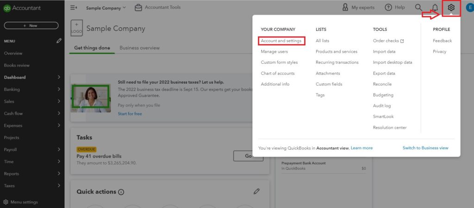Open Custom form styles
The width and height of the screenshot is (474, 208).
click(279, 62)
